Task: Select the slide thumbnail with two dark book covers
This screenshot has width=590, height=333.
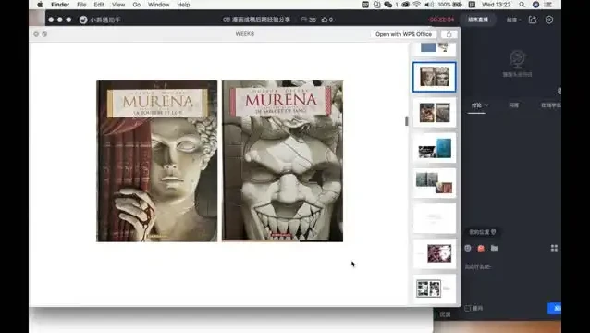Action: (435, 113)
